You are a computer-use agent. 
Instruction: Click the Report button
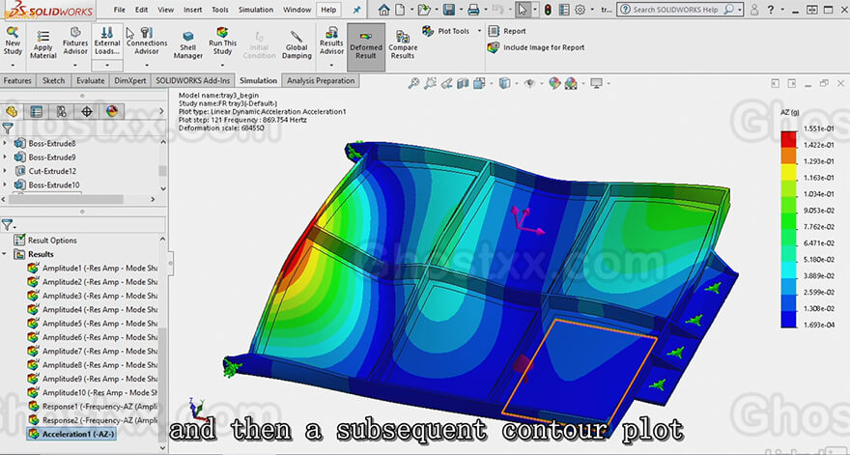tap(507, 31)
